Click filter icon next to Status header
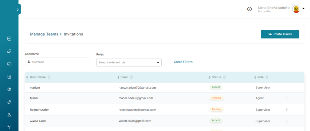The image size is (310, 131). (x=224, y=77)
